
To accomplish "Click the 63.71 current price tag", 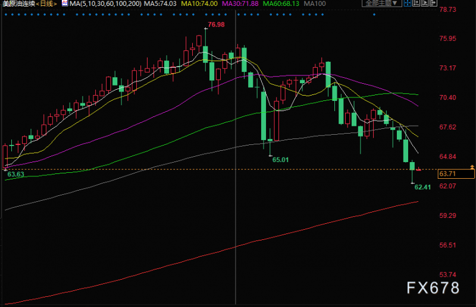I will [x=456, y=173].
